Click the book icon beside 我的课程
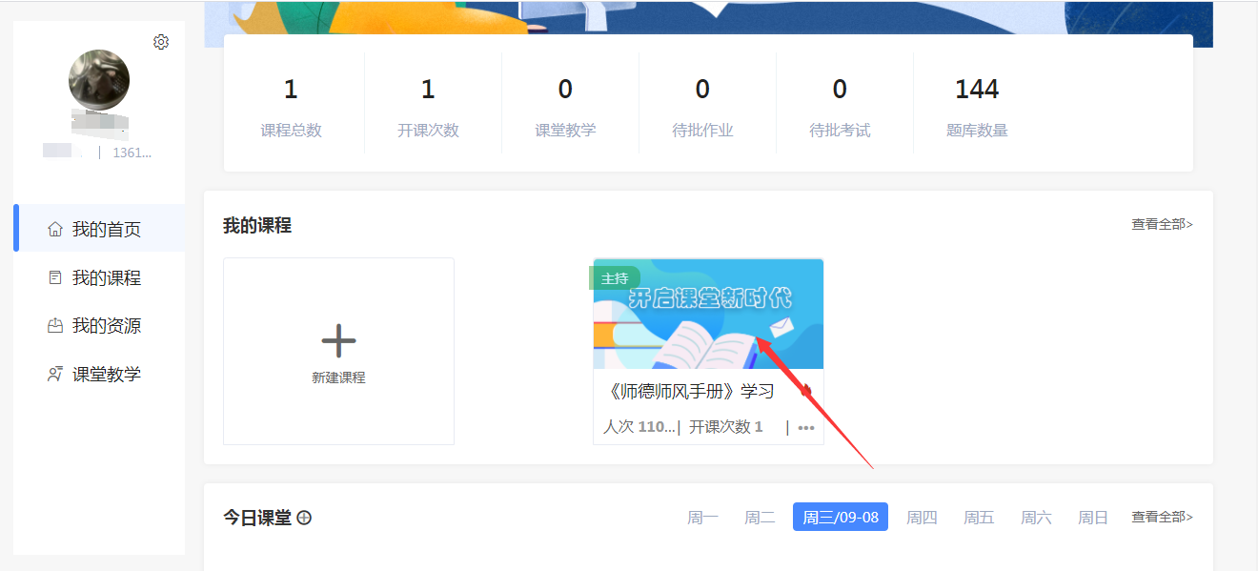 [x=55, y=277]
